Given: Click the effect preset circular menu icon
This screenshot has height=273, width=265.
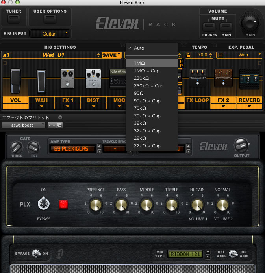Looking at the screenshot, I should coord(60,117).
